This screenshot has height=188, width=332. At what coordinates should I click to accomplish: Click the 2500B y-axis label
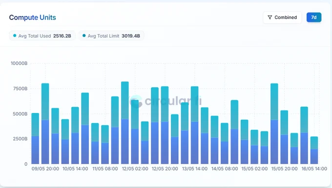(21, 139)
